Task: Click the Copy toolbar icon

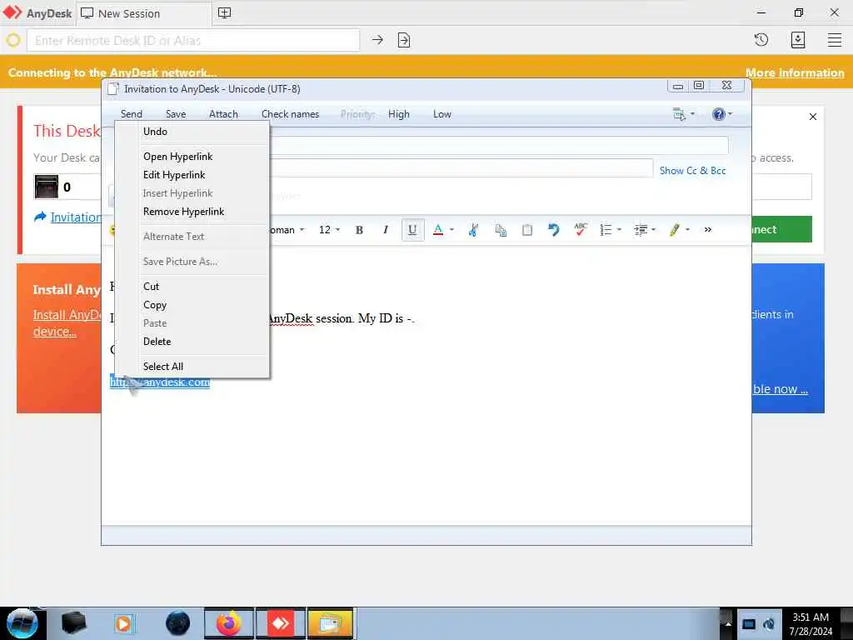Action: point(501,230)
